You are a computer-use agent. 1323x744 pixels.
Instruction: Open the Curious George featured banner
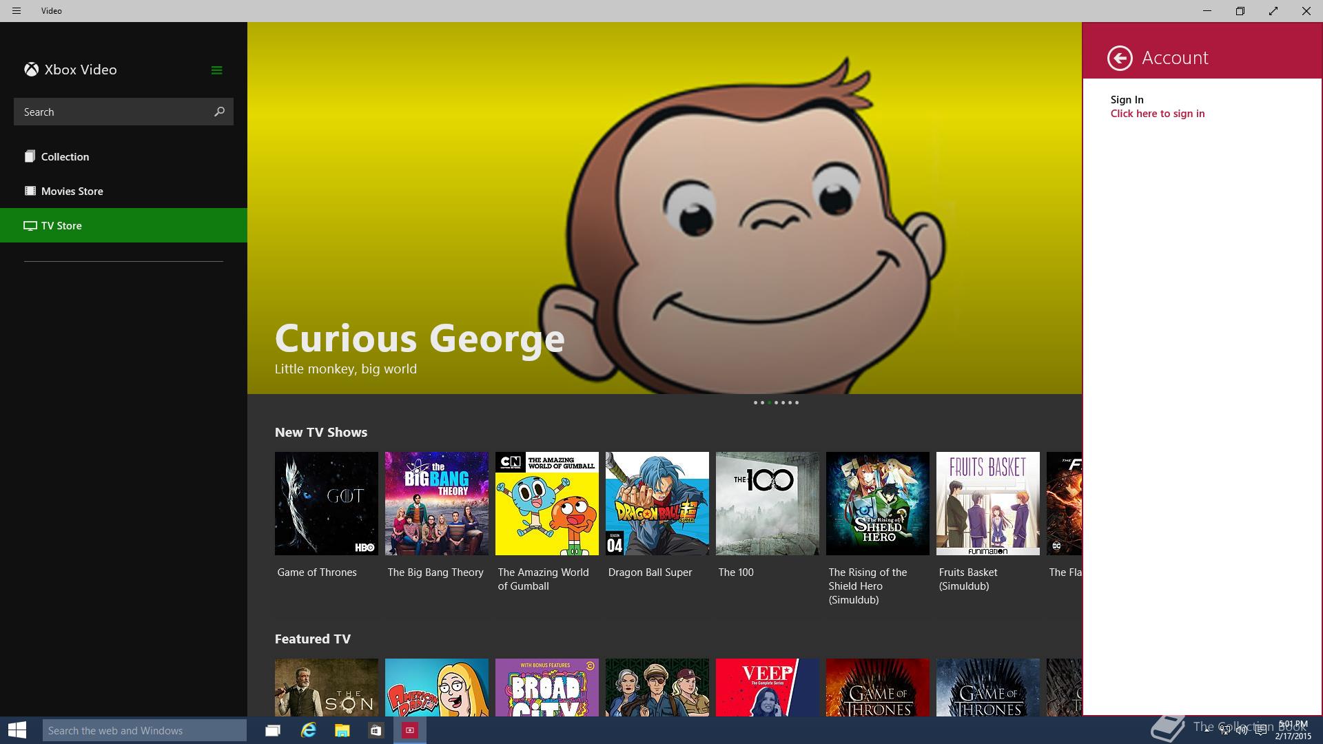(664, 208)
